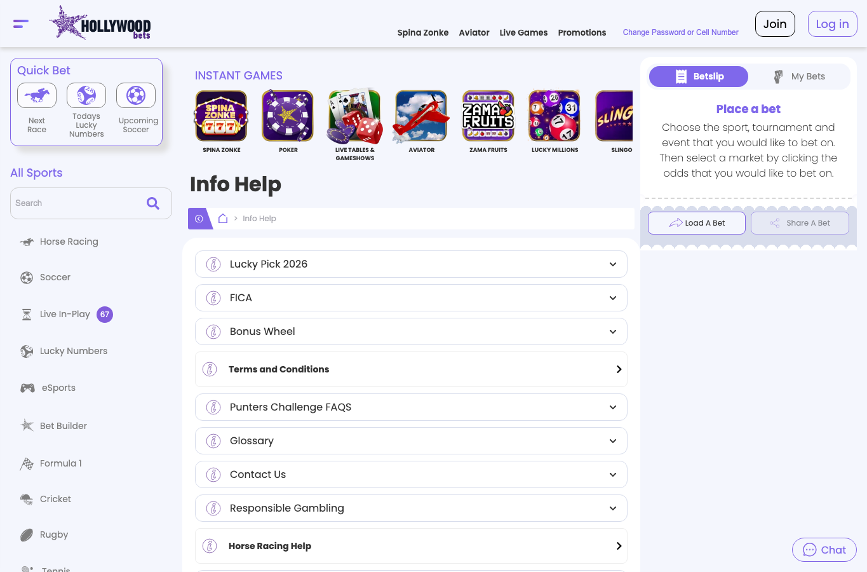Expand the Contact Us section

[411, 474]
